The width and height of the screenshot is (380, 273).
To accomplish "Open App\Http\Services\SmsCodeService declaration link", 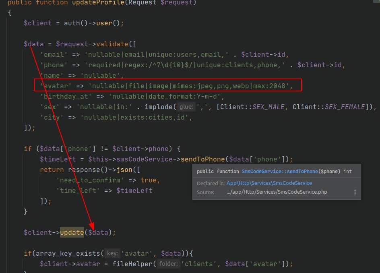I will click(269, 183).
